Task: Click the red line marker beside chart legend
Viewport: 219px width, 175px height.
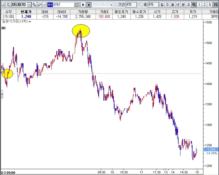Action: (30, 22)
